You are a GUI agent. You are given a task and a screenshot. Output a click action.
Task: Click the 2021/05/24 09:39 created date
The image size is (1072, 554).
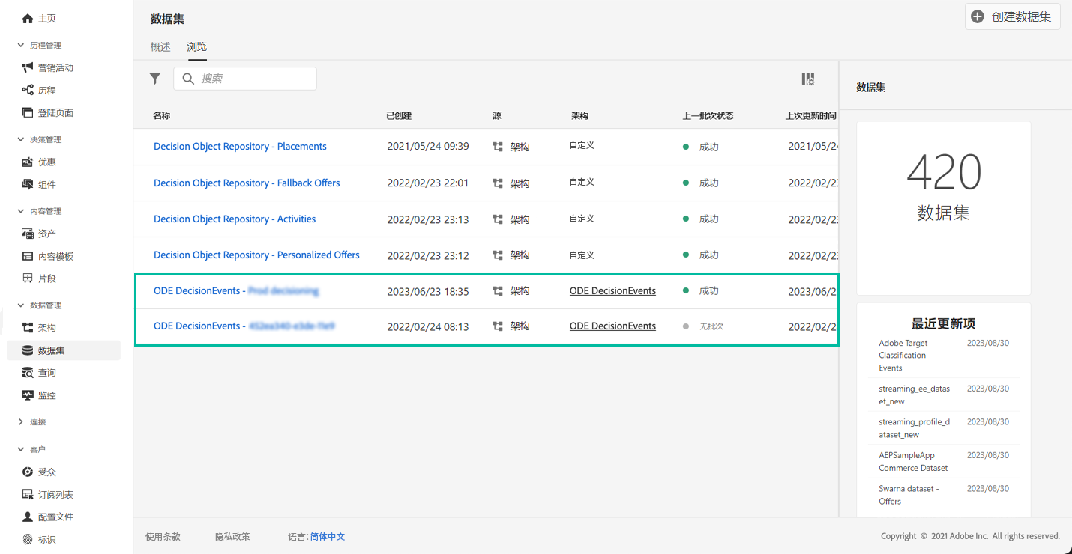[428, 147]
